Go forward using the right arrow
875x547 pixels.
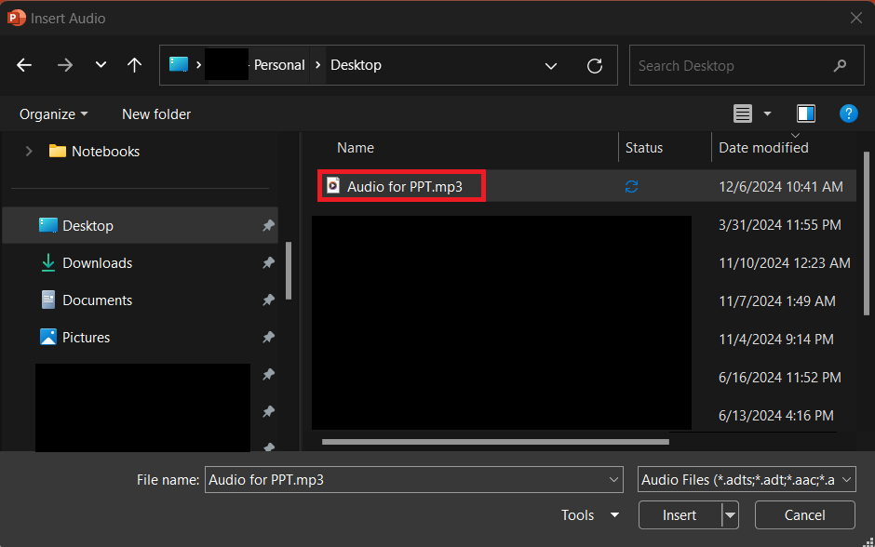[65, 65]
